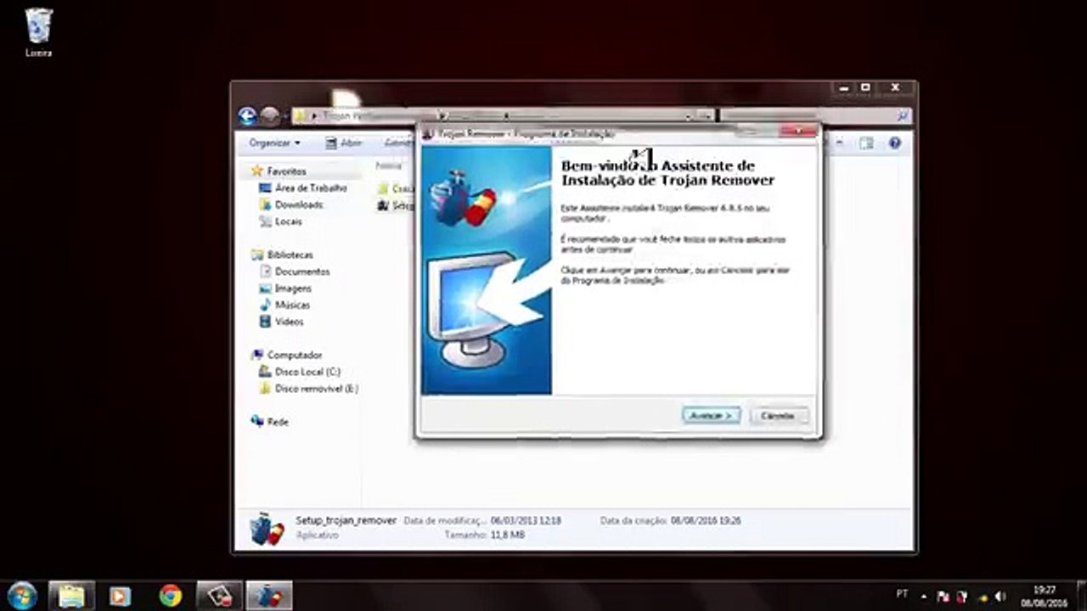Click the Rede network icon in sidebar

click(x=257, y=422)
